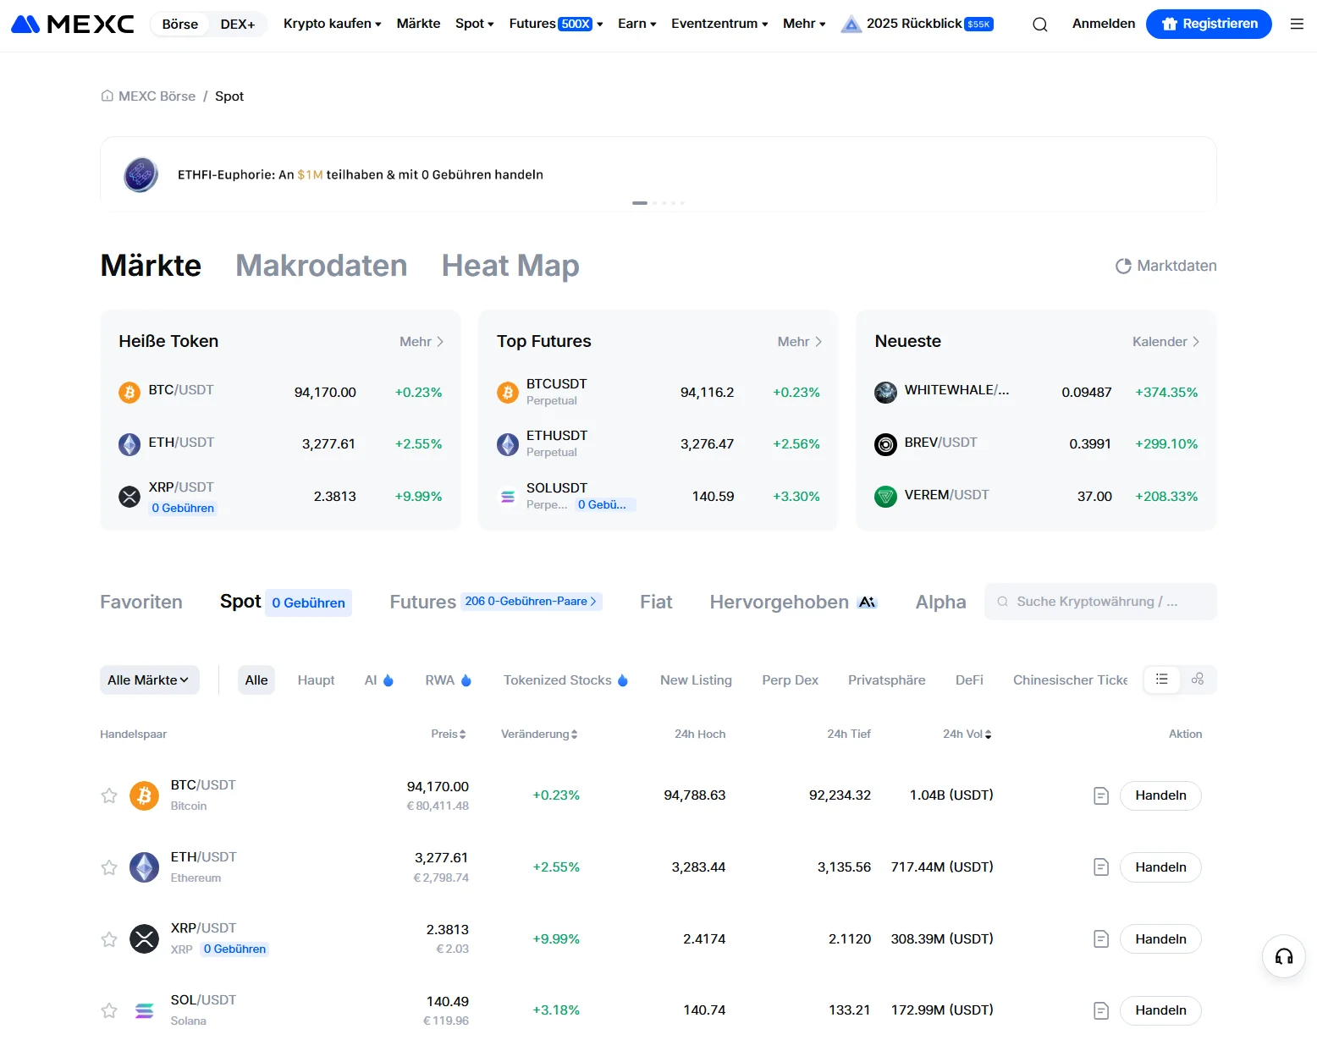Click VEREM token icon
Image resolution: width=1317 pixels, height=1051 pixels.
(x=885, y=497)
